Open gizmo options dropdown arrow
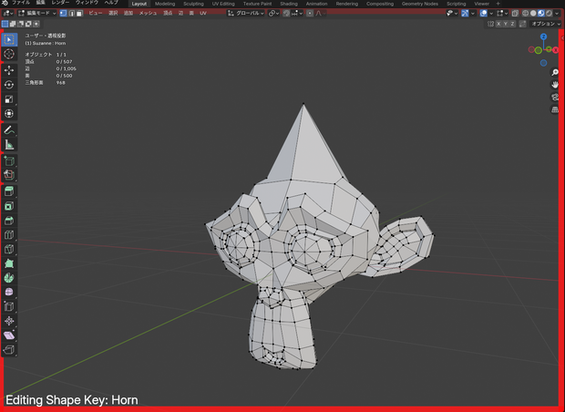Screen dimensions: 565x412 [x=472, y=14]
